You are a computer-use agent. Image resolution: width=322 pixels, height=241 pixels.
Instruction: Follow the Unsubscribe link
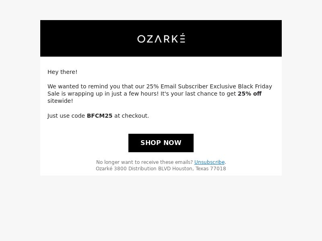[x=209, y=162]
